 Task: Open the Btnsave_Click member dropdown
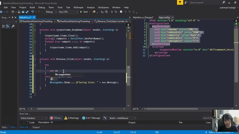[x=112, y=21]
